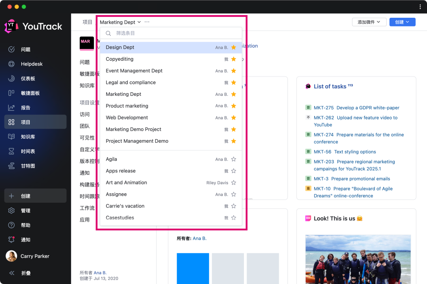Select Project Management Demo from the list

pyautogui.click(x=171, y=141)
